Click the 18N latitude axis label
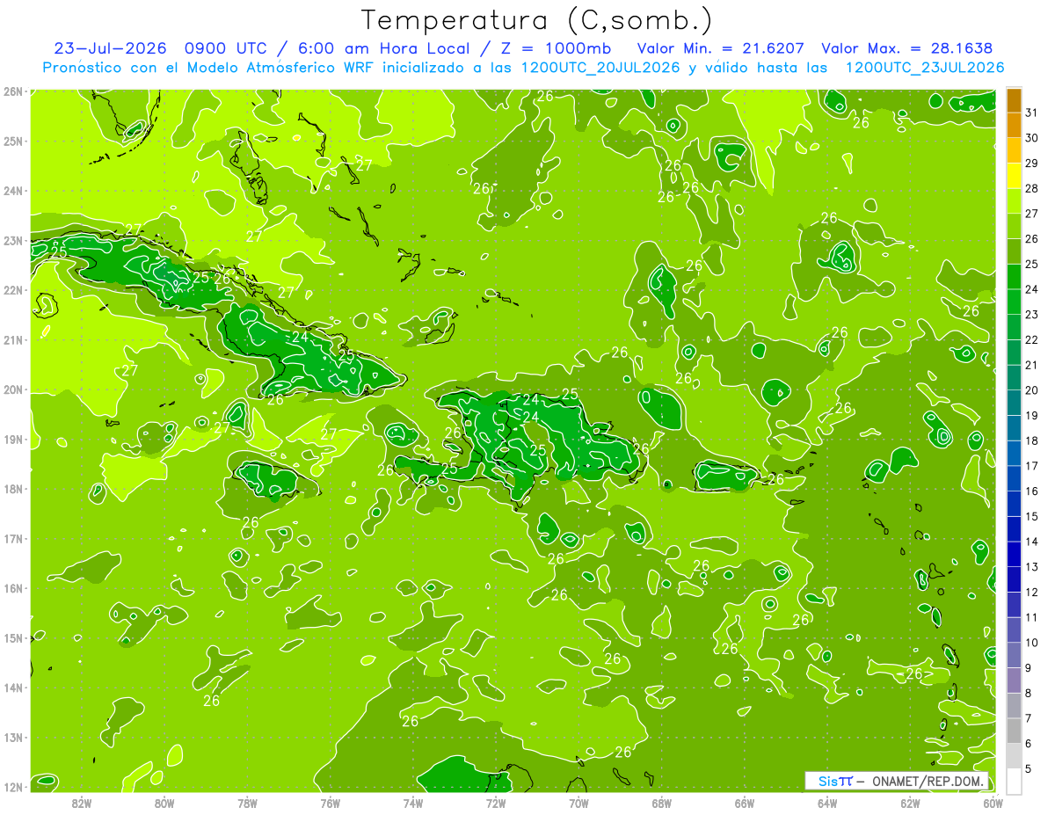The width and height of the screenshot is (1055, 815). tap(13, 489)
